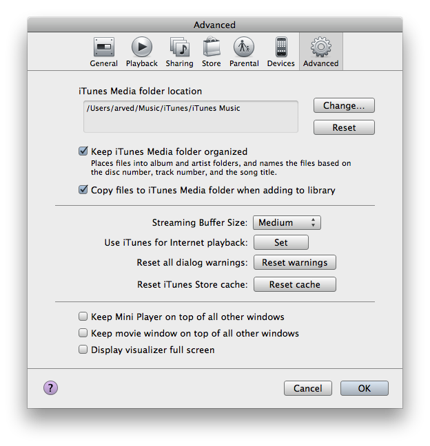Open the Playback preferences pane
This screenshot has height=446, width=430.
[141, 52]
